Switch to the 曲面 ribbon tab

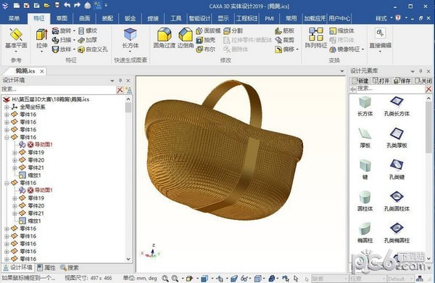[85, 18]
